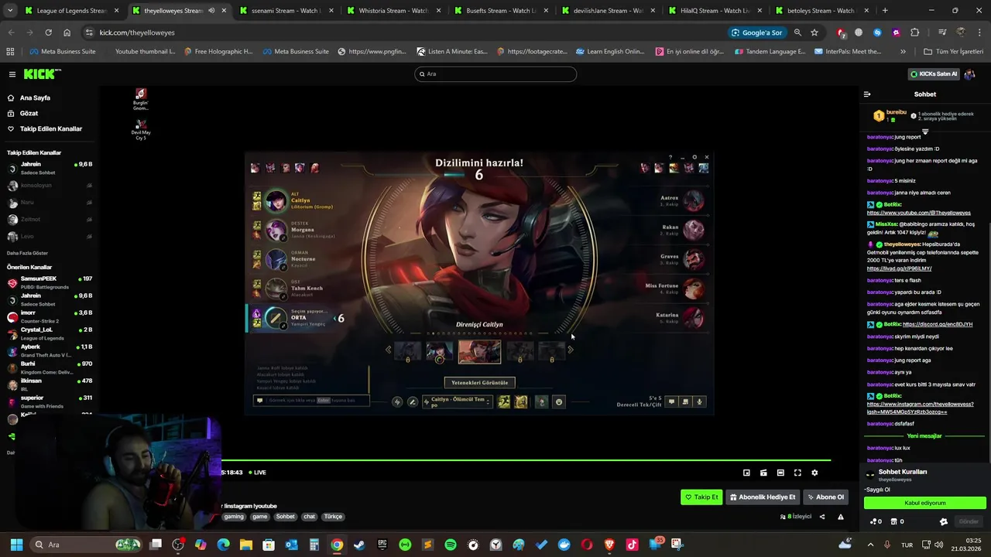Jump to Yeni mesajlar in chat
Screen dimensions: 991x557
coord(924,436)
